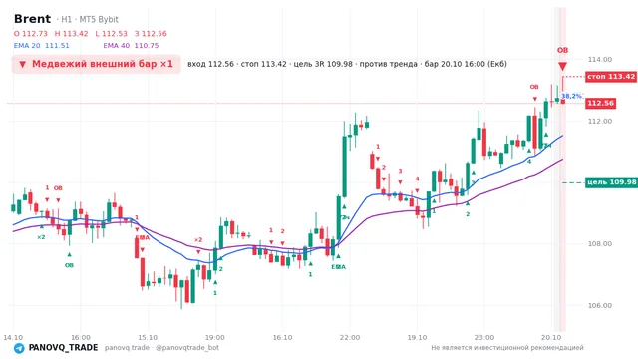Viewport: 638px width, 359px height.
Task: Click the 'EMA 40 110.75' legend entry
Action: 131,46
